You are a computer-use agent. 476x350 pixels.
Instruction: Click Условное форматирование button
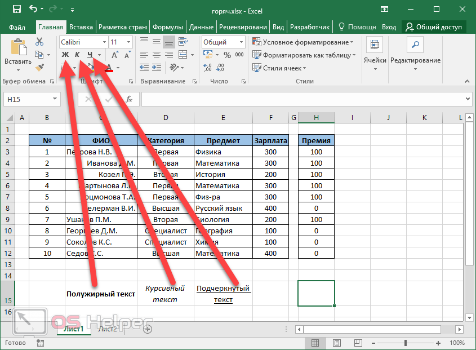(x=303, y=42)
